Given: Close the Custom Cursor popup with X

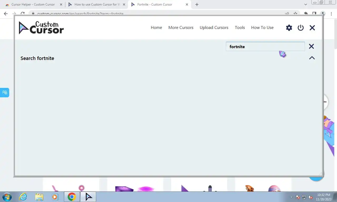Looking at the screenshot, I should click(312, 28).
